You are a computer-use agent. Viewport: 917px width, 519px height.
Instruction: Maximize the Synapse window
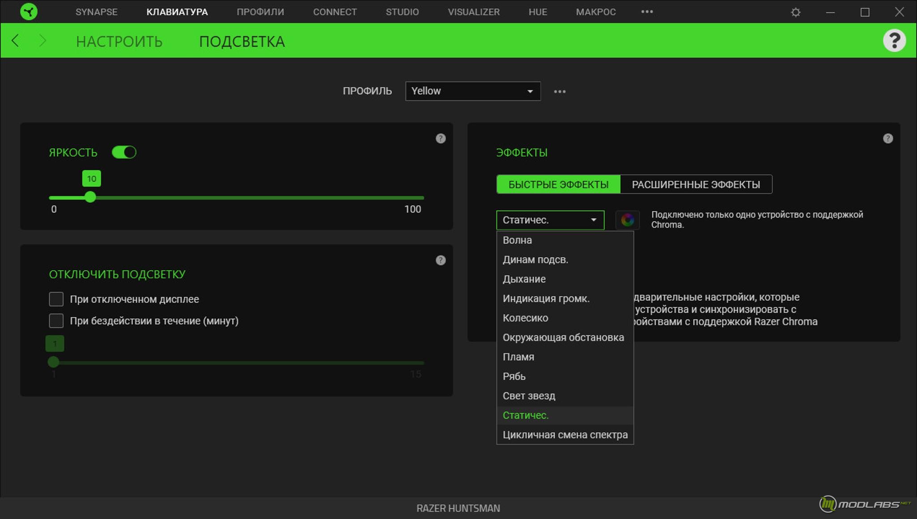point(865,12)
